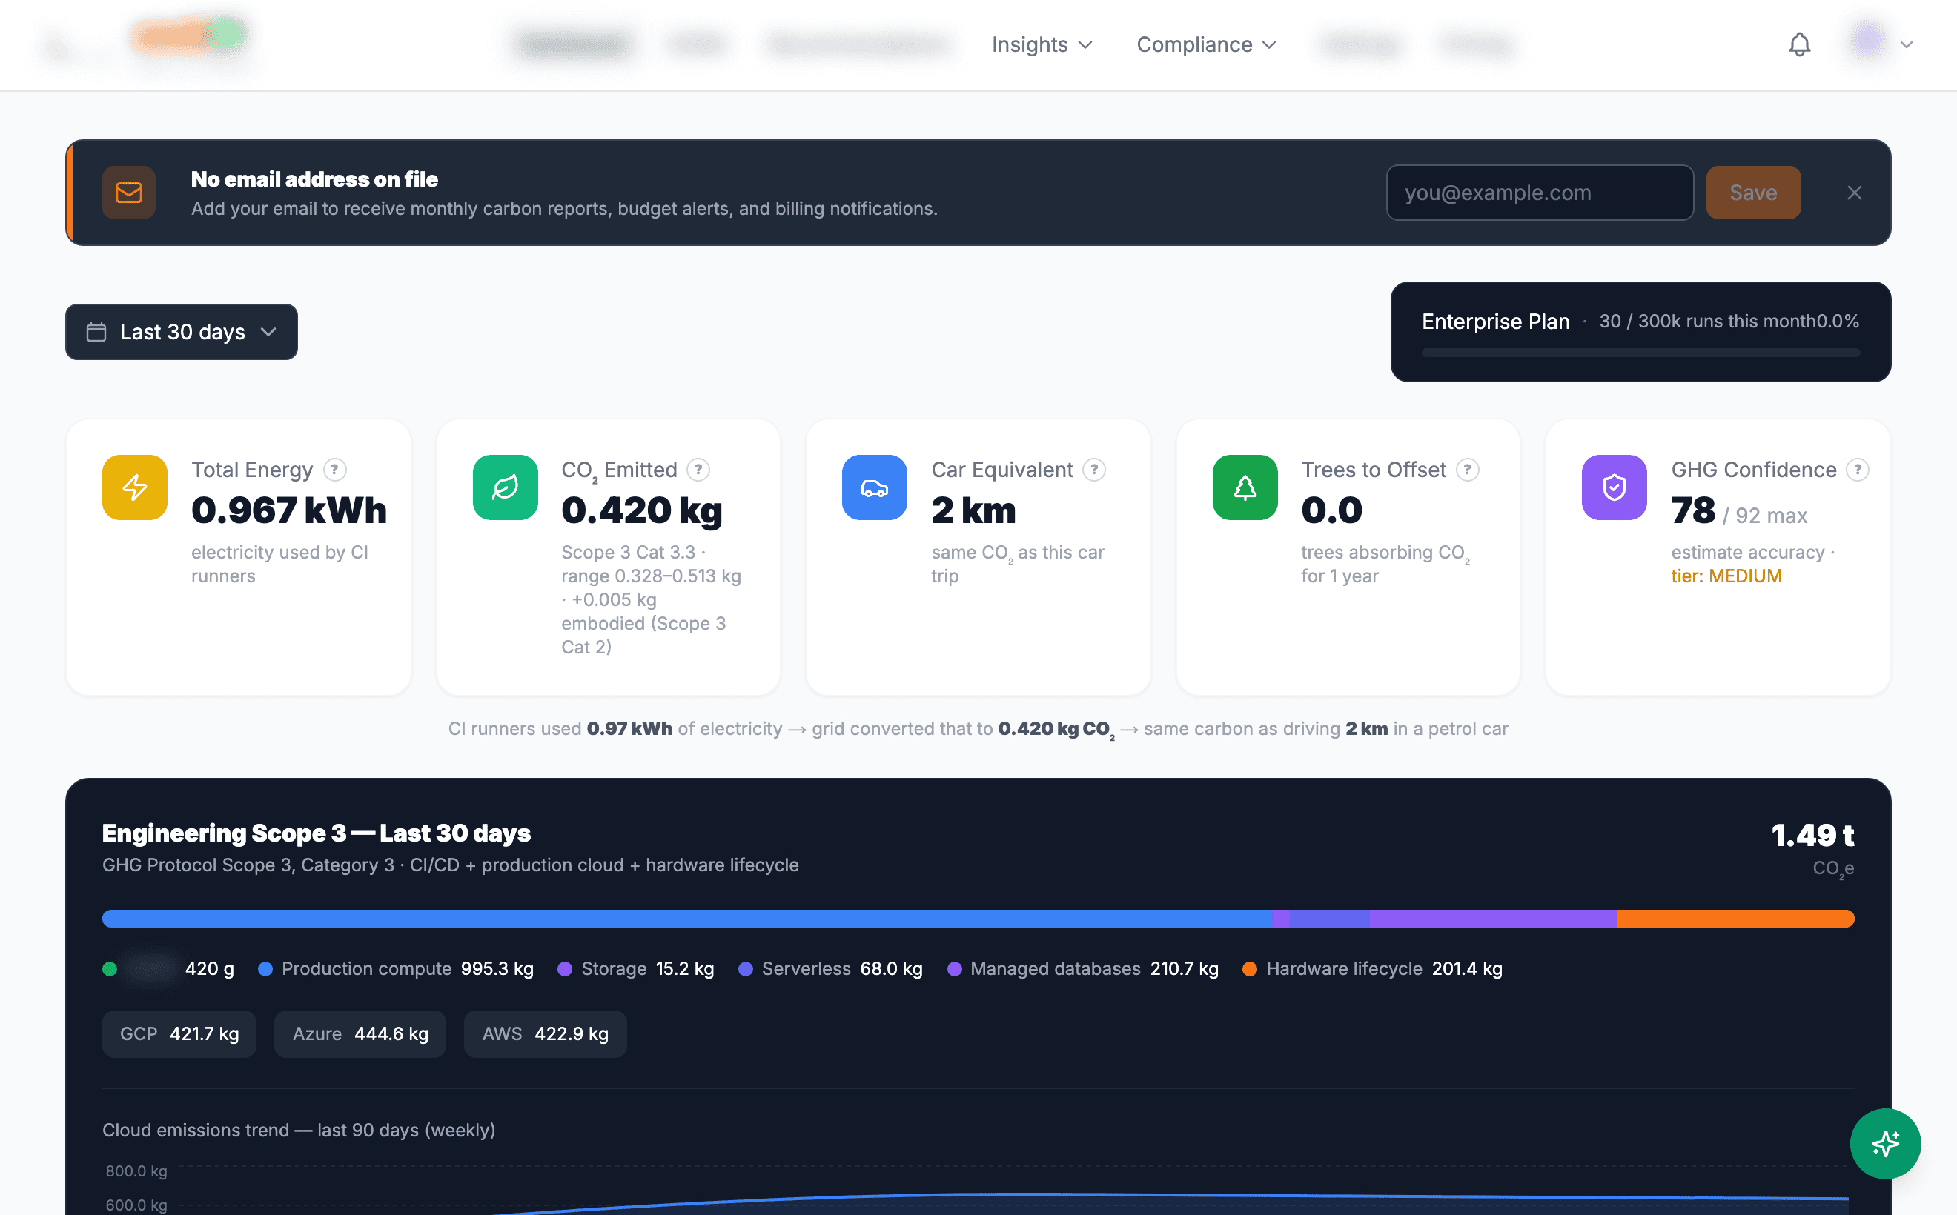Open the Insights menu

click(x=1042, y=44)
